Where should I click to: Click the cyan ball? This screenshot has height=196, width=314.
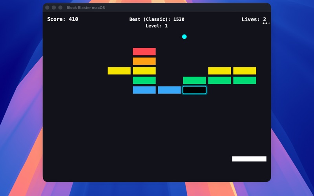coord(184,36)
